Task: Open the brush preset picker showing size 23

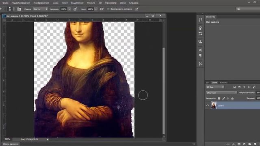Action: (11, 9)
